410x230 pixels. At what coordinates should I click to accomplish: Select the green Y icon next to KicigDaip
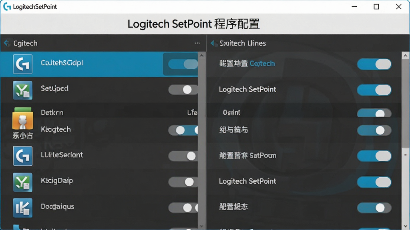(23, 182)
